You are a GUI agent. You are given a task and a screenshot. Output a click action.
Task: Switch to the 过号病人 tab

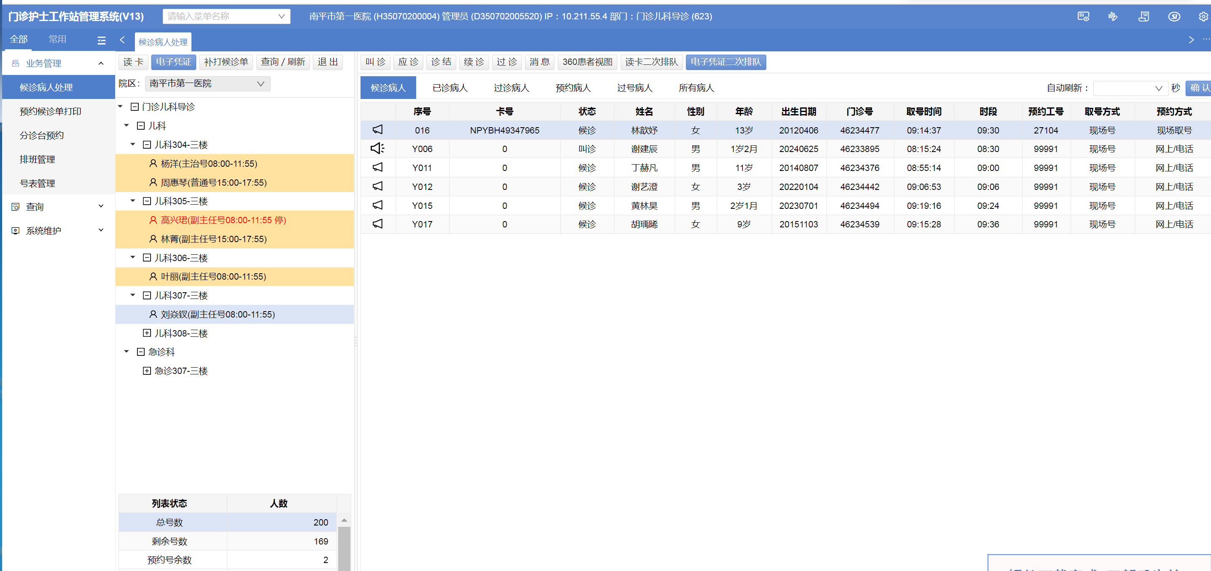point(634,88)
